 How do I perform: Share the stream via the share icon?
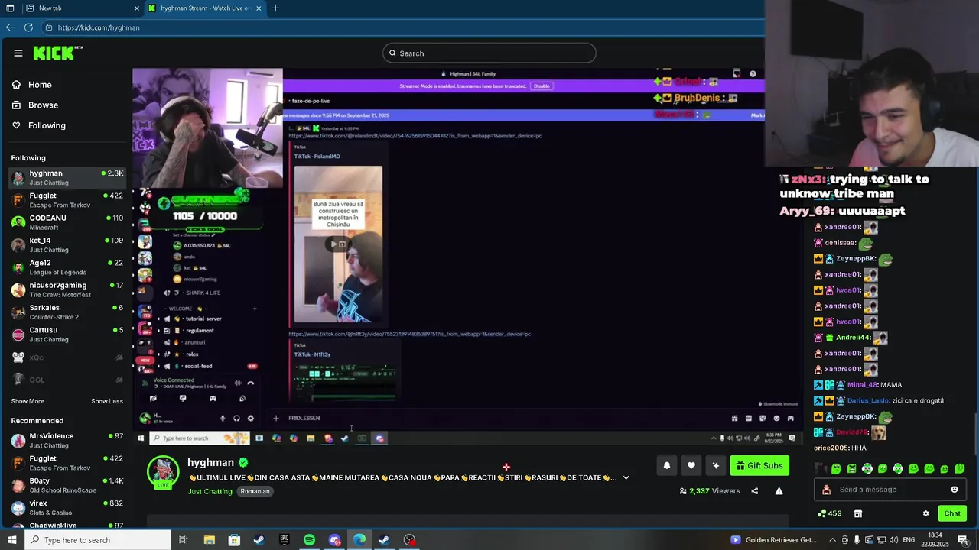tap(754, 491)
